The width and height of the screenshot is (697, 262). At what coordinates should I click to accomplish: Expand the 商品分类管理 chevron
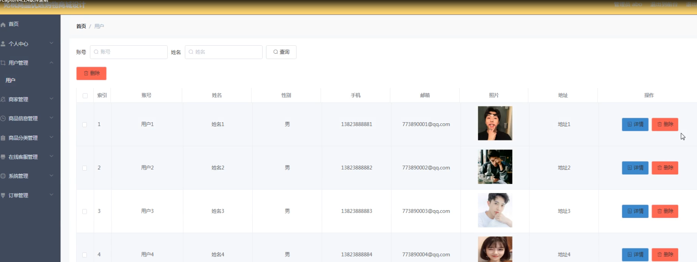pos(52,137)
